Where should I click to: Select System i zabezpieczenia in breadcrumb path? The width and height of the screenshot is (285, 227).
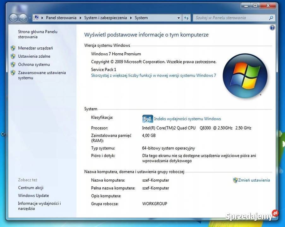click(105, 18)
